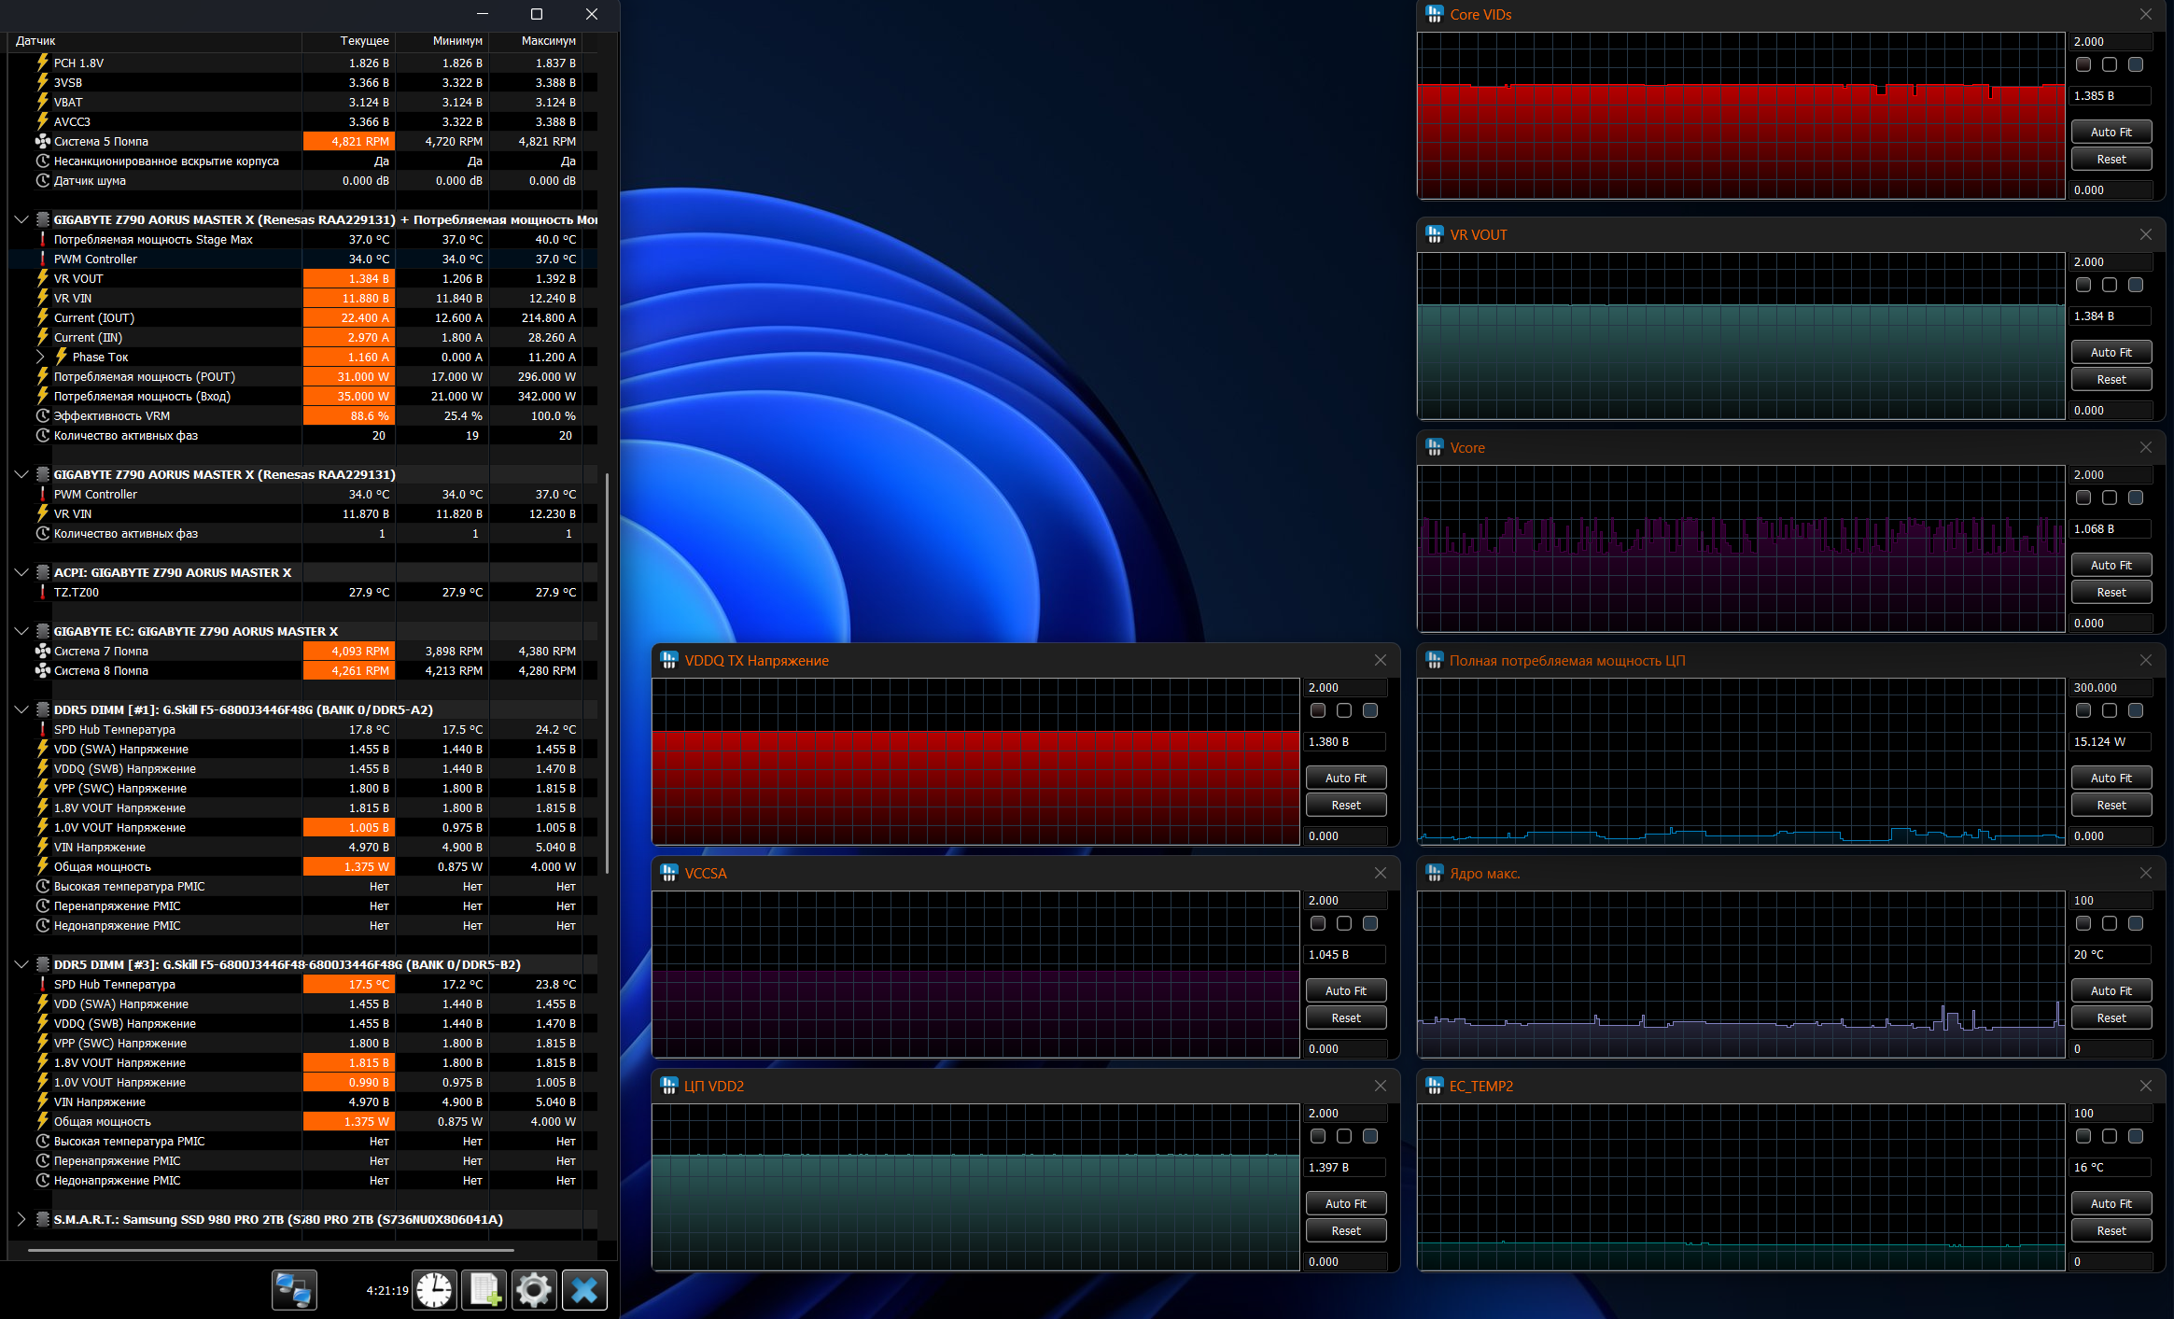This screenshot has width=2174, height=1319.
Task: Expand the Phase Ток sub-item
Action: point(40,358)
